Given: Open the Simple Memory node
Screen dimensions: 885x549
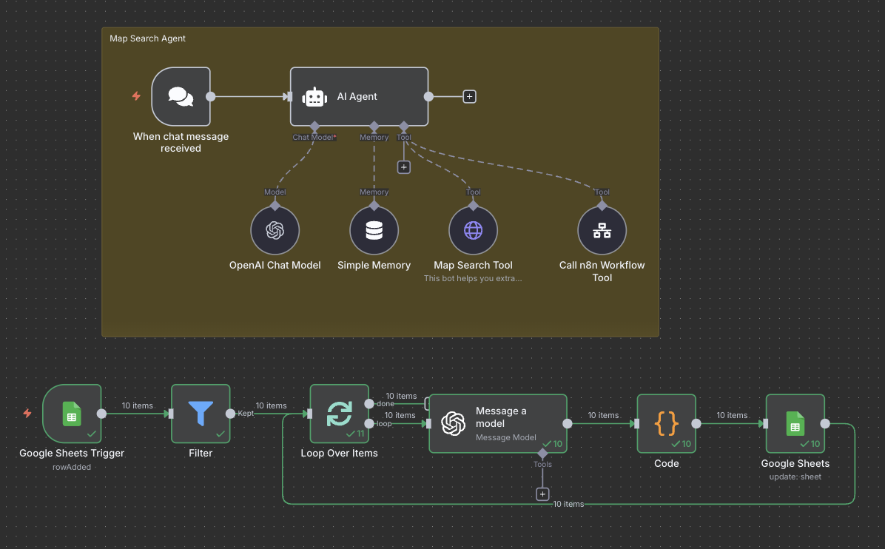Looking at the screenshot, I should click(374, 229).
